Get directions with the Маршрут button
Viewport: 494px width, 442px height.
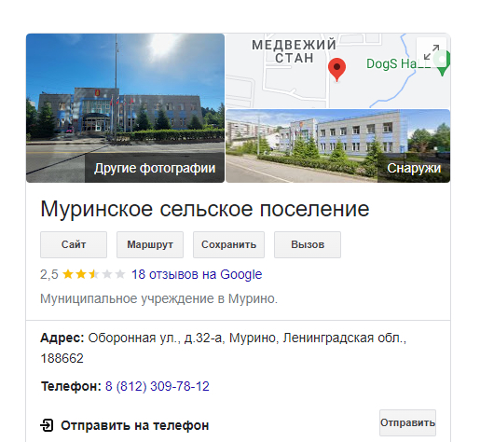tap(150, 244)
